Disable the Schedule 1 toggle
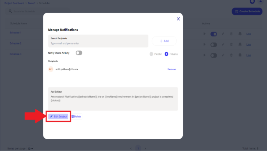The image size is (267, 151). (x=214, y=34)
